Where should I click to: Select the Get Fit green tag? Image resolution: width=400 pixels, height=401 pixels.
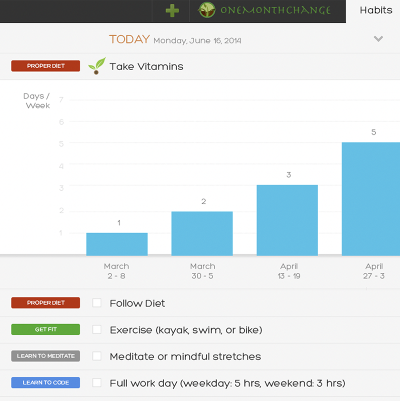pyautogui.click(x=46, y=329)
